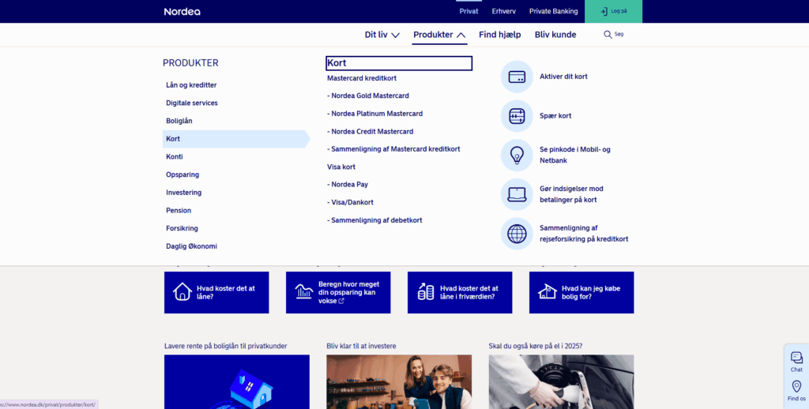This screenshot has width=809, height=409.
Task: Click the Bliv klar til at investere image
Action: click(399, 381)
